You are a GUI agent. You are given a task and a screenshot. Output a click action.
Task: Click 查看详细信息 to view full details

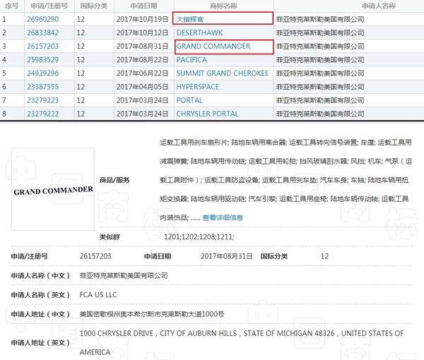click(x=223, y=217)
